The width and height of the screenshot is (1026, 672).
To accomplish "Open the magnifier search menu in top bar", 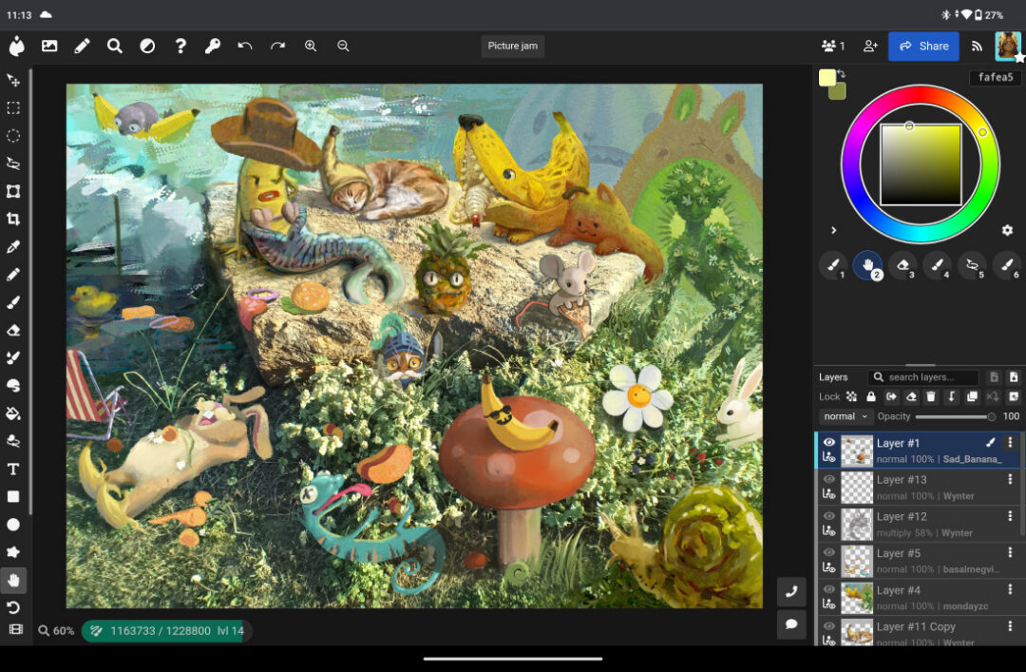I will pyautogui.click(x=115, y=46).
